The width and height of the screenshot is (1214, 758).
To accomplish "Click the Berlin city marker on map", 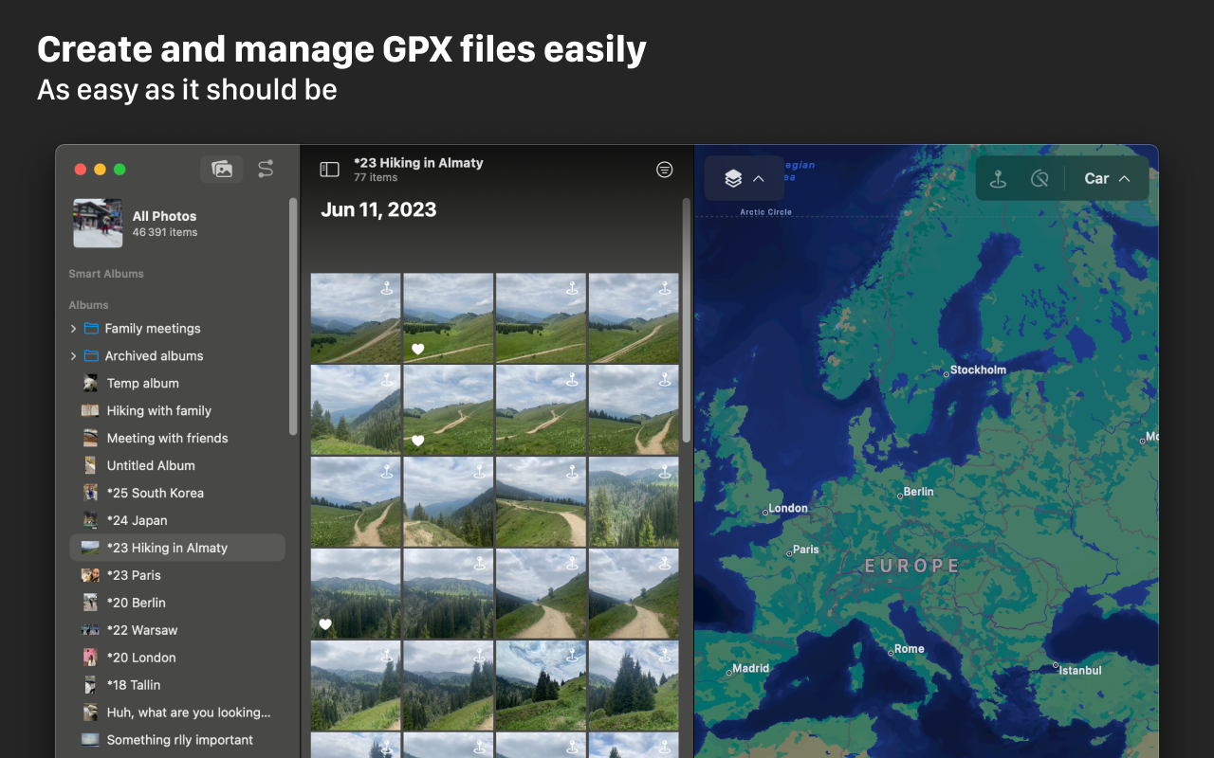I will pos(900,496).
